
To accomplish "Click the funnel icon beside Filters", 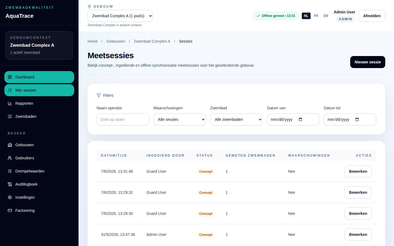I will 99,95.
